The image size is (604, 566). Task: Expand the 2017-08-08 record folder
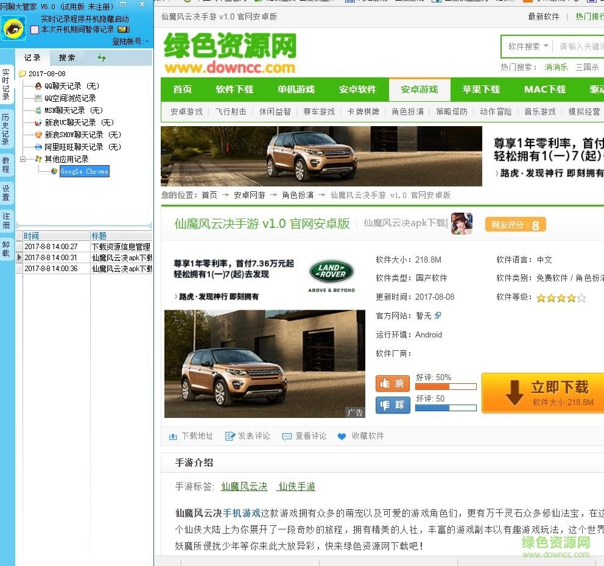23,73
